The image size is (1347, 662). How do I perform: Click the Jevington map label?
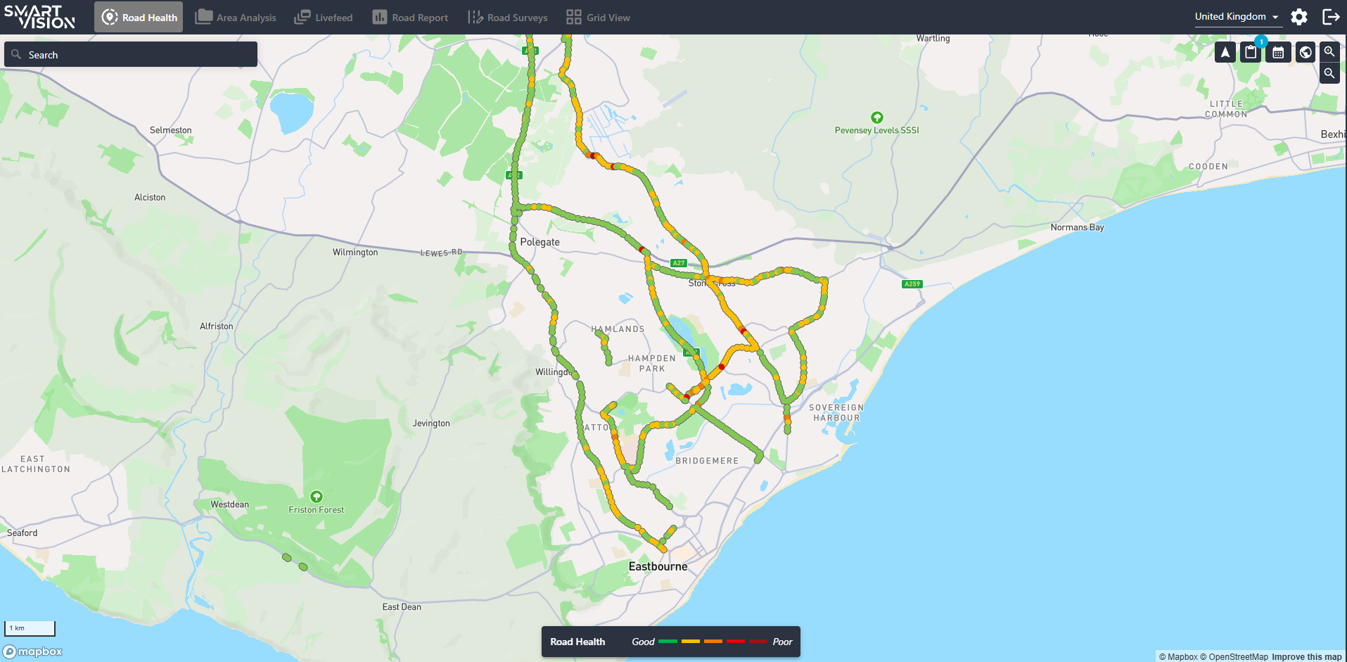pyautogui.click(x=431, y=424)
